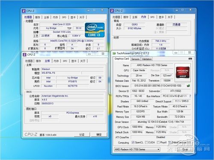Click the GPU Name field AMD Radeon HD 7700 Series

(x=152, y=65)
